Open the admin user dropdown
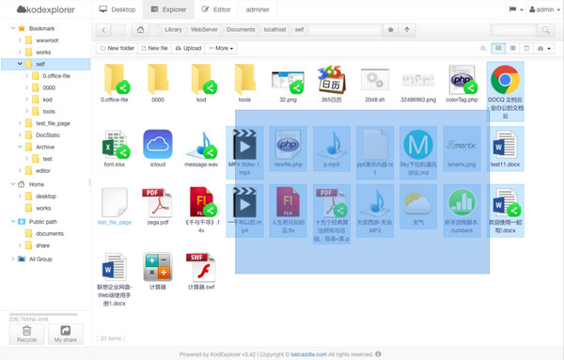 point(544,9)
